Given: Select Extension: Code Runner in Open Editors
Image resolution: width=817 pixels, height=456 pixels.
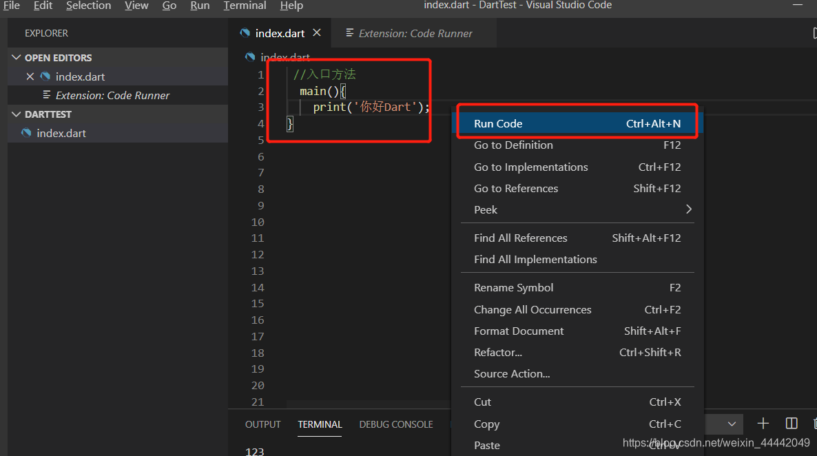Looking at the screenshot, I should [x=118, y=95].
